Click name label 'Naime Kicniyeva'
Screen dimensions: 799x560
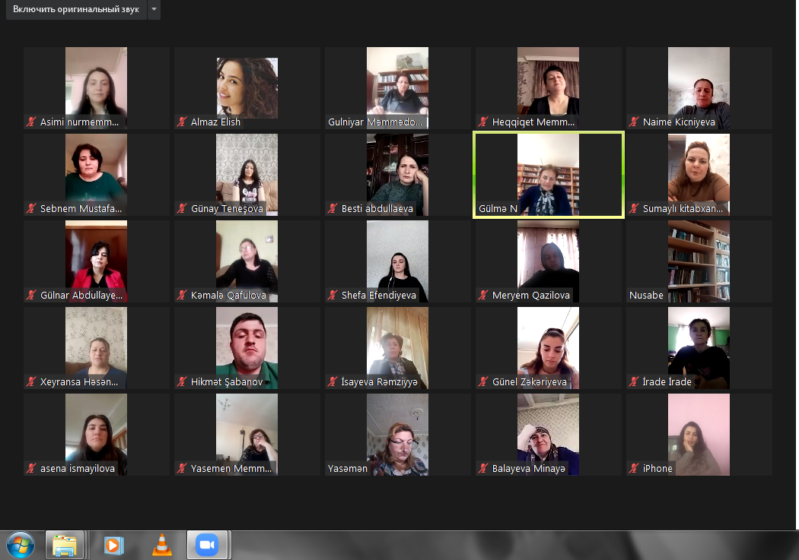coord(679,122)
